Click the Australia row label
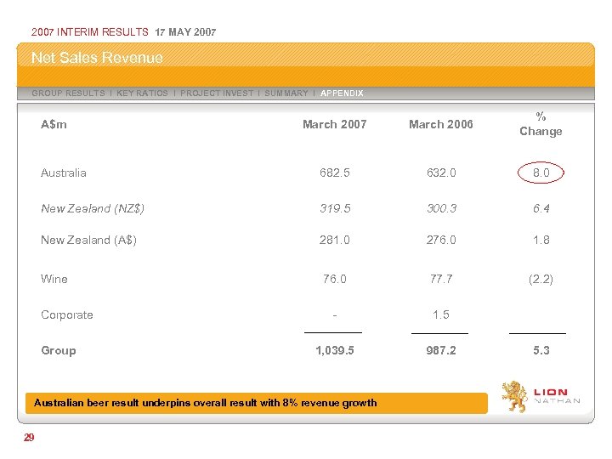Screen dimensions: 612x459 click(x=64, y=173)
